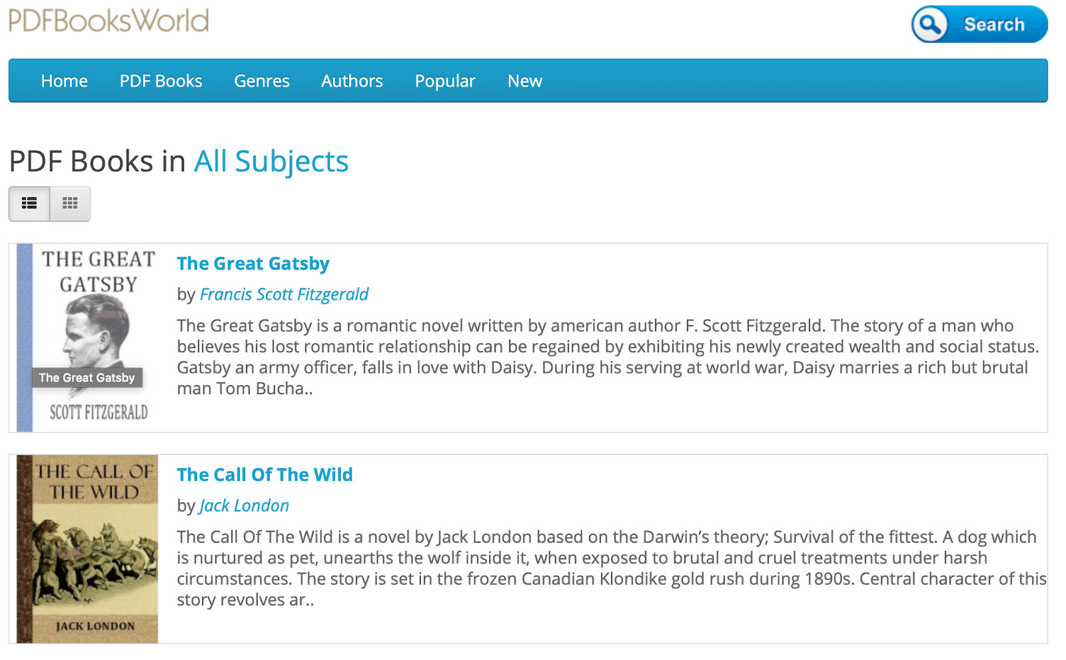Open The Call Of The Wild link
Image resolution: width=1066 pixels, height=660 pixels.
click(x=265, y=475)
